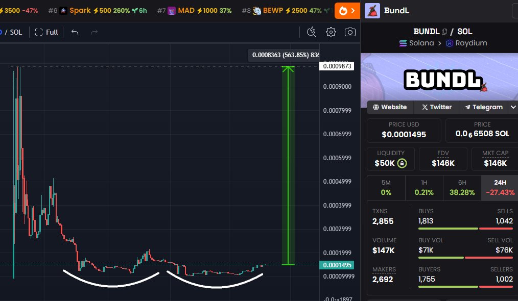Click the BUYS 1,813 value
The image size is (518, 301).
click(x=426, y=221)
